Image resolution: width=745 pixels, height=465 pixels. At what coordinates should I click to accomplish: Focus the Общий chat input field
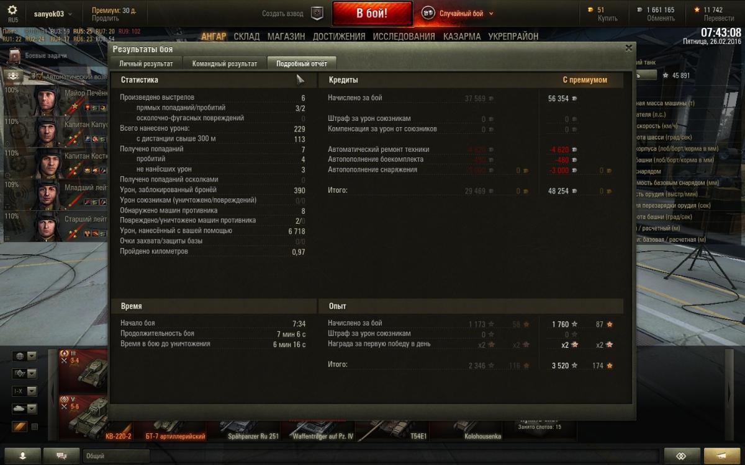coord(116,456)
